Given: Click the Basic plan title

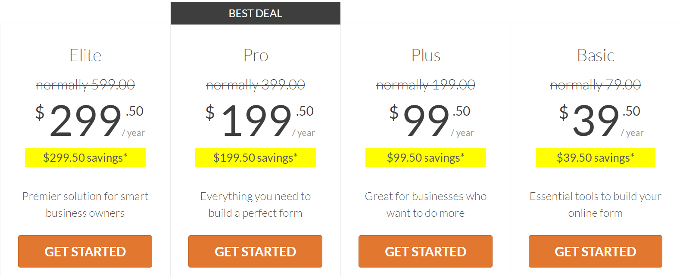Looking at the screenshot, I should point(596,55).
